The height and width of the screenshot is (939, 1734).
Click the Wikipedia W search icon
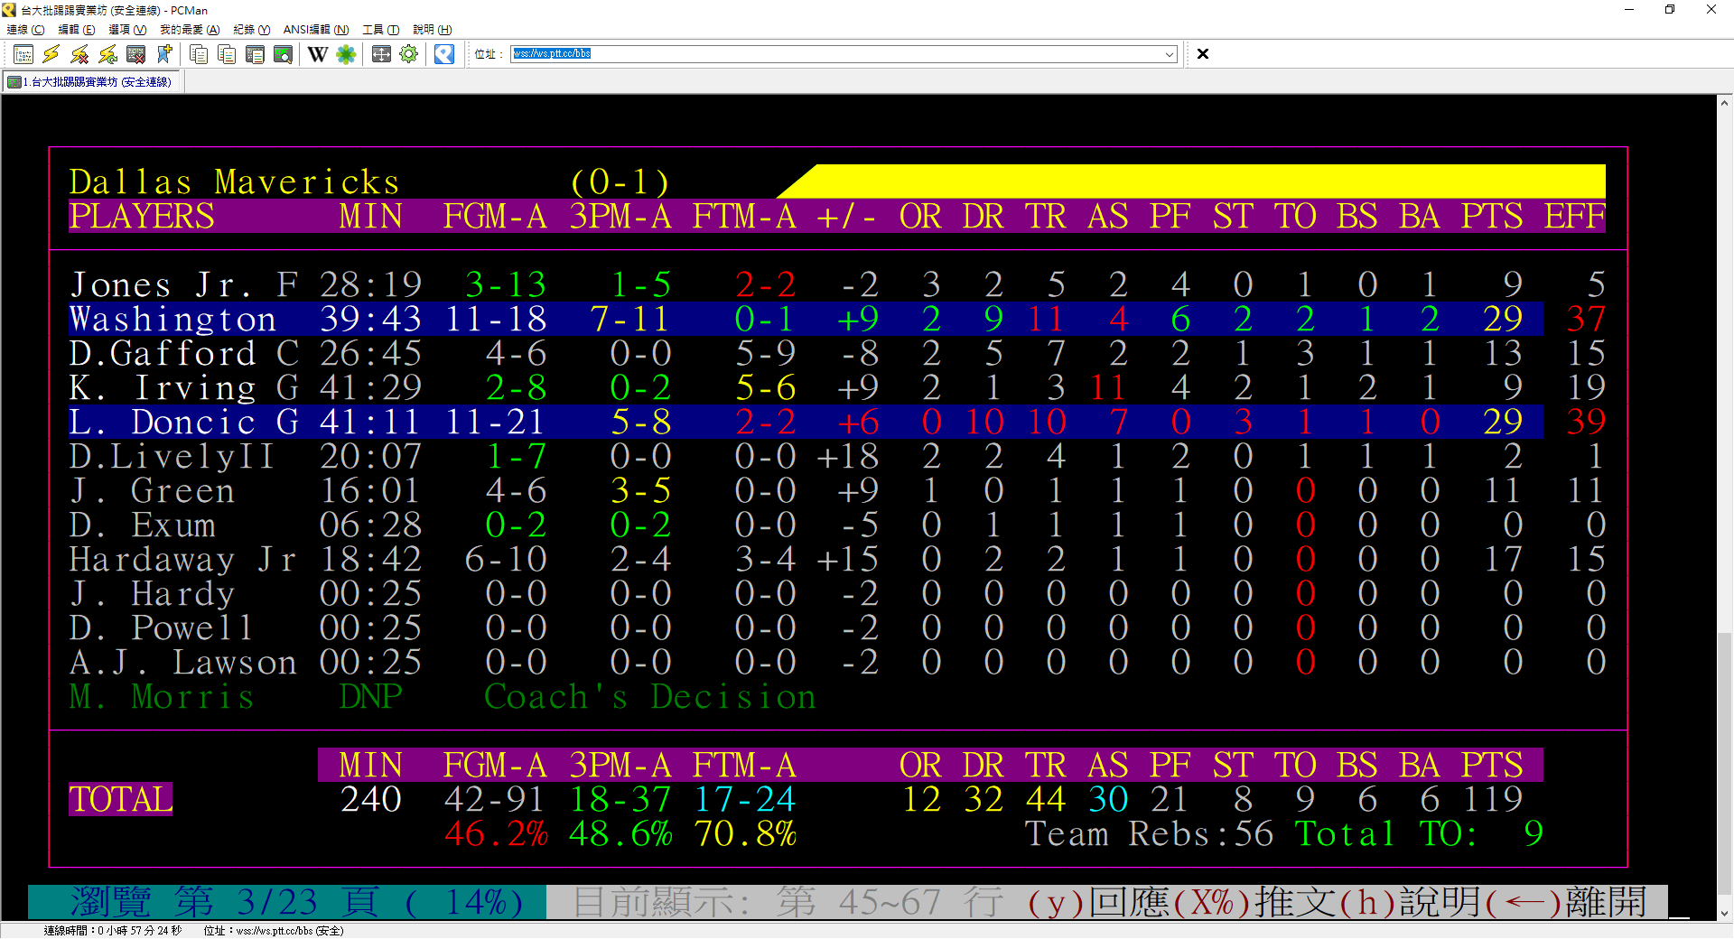point(318,54)
